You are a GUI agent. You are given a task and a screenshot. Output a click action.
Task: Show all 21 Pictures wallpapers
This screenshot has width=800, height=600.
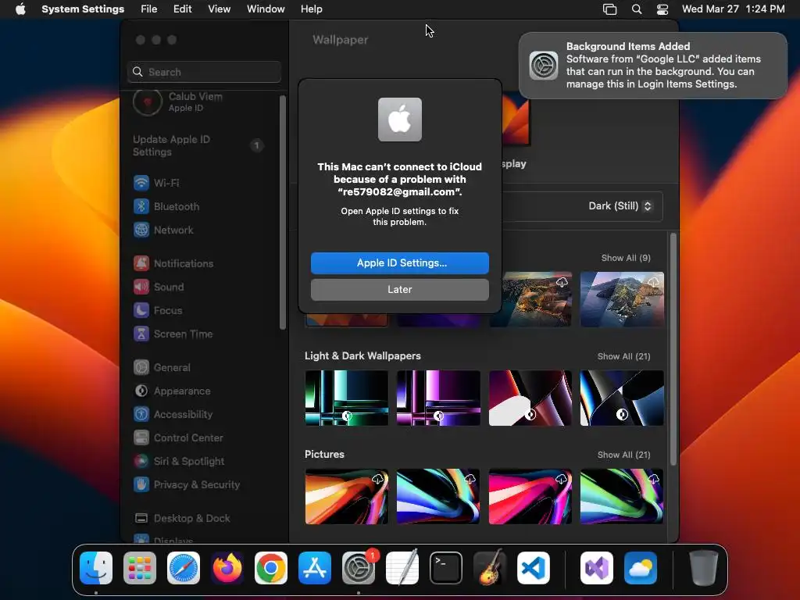coord(623,455)
